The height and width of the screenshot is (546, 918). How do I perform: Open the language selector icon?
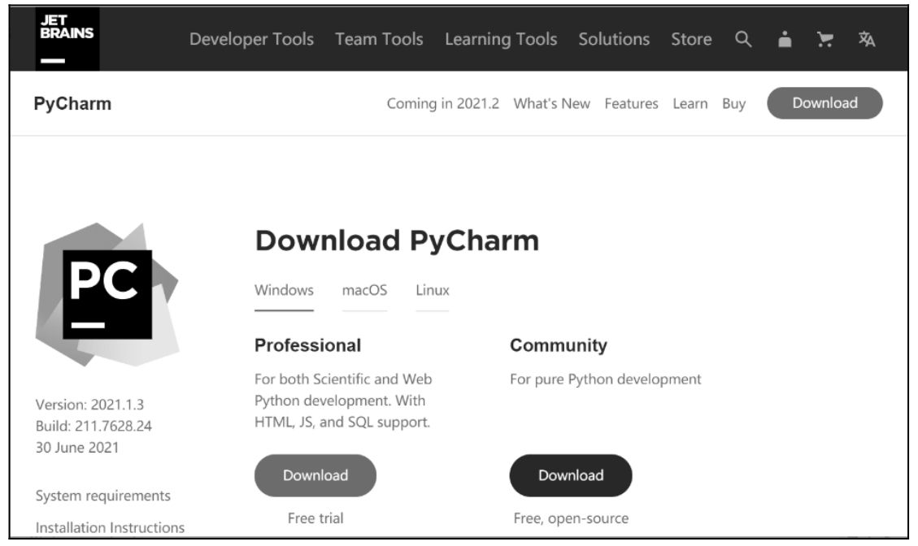(867, 39)
